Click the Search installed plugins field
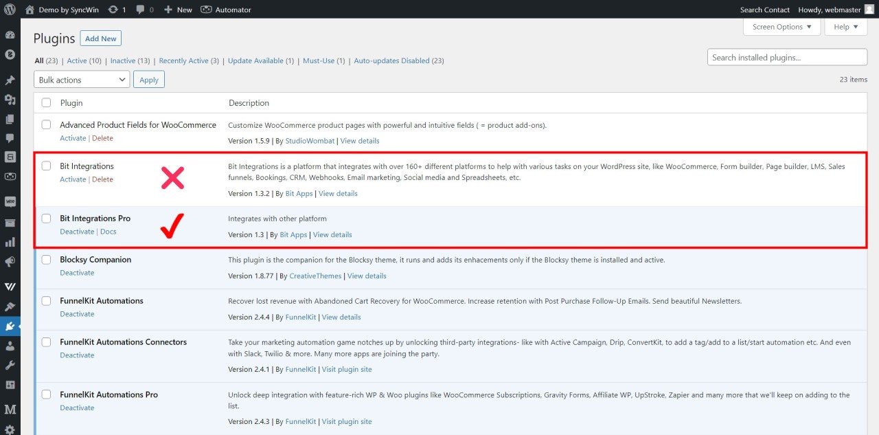Screen dimensions: 879x435 (x=787, y=56)
